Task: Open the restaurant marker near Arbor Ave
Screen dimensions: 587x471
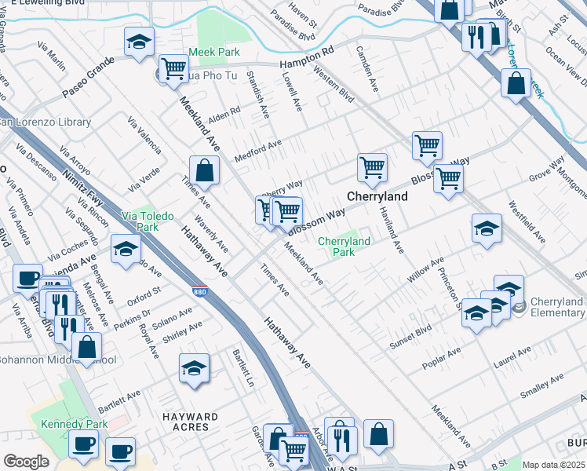Action: coord(342,442)
